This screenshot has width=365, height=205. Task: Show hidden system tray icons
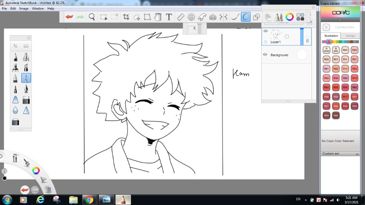(x=305, y=200)
